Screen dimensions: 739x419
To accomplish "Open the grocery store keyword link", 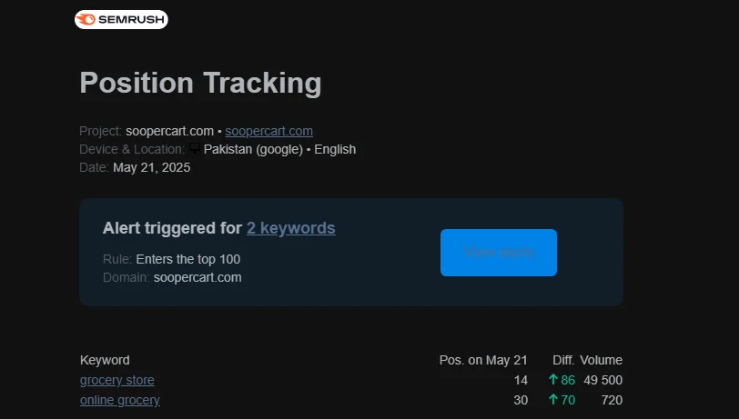I will [116, 380].
